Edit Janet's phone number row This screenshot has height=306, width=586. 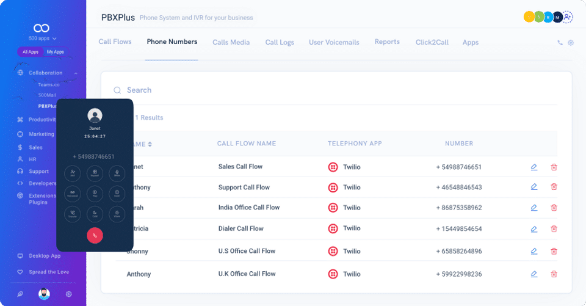[x=534, y=167]
